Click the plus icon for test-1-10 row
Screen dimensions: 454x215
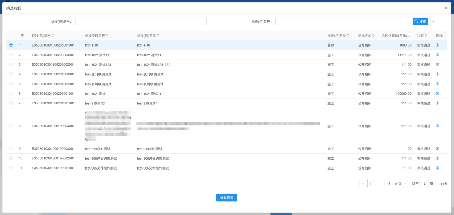click(437, 45)
